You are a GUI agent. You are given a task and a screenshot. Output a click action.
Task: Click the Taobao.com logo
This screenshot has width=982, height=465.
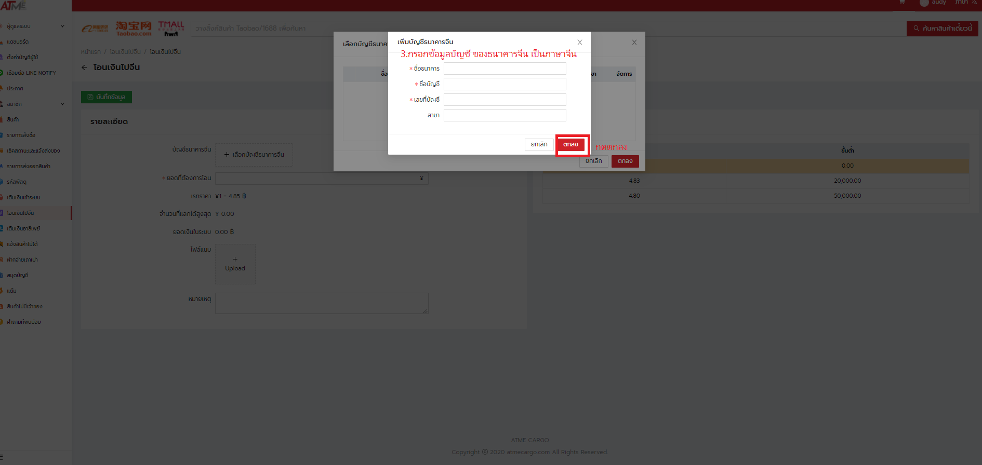tap(134, 29)
